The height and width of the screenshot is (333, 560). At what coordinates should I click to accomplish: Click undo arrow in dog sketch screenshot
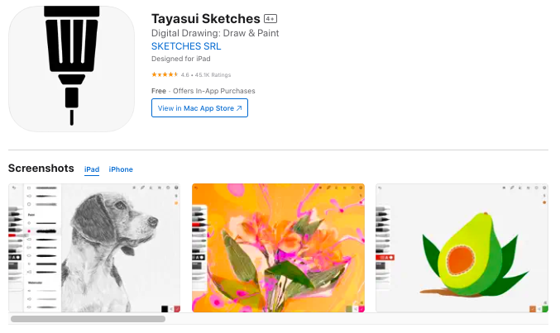point(14,188)
